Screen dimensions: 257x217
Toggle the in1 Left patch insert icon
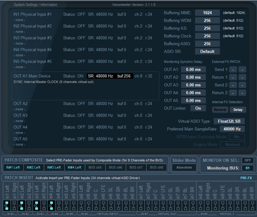tap(6, 206)
